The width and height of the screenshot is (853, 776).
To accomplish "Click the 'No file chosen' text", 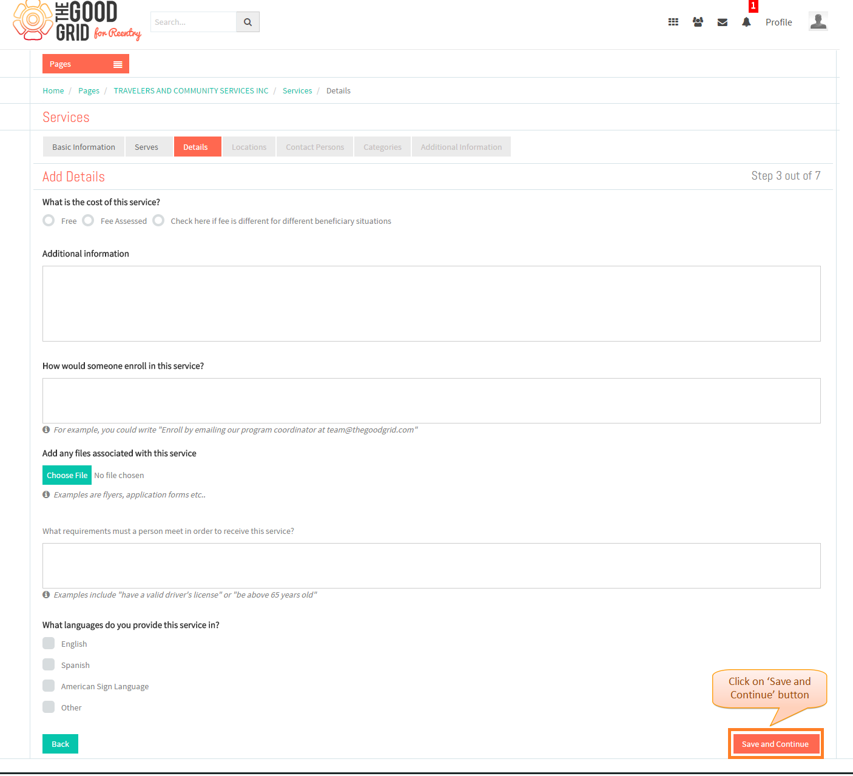I will coord(119,476).
